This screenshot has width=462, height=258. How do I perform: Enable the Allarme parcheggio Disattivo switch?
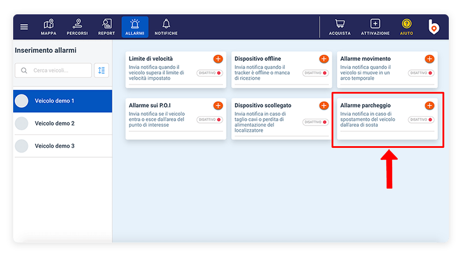[x=421, y=120]
